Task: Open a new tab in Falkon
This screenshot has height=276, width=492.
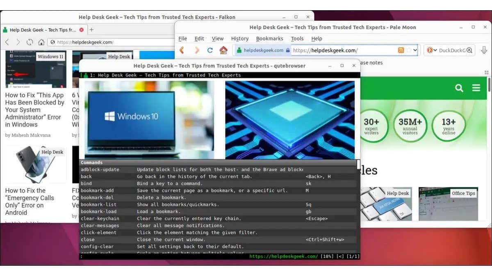Action: (x=91, y=30)
